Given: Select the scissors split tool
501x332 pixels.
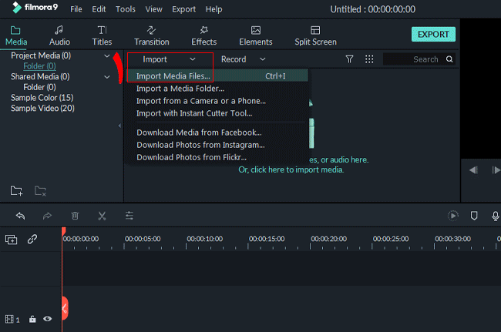Looking at the screenshot, I should [x=102, y=216].
